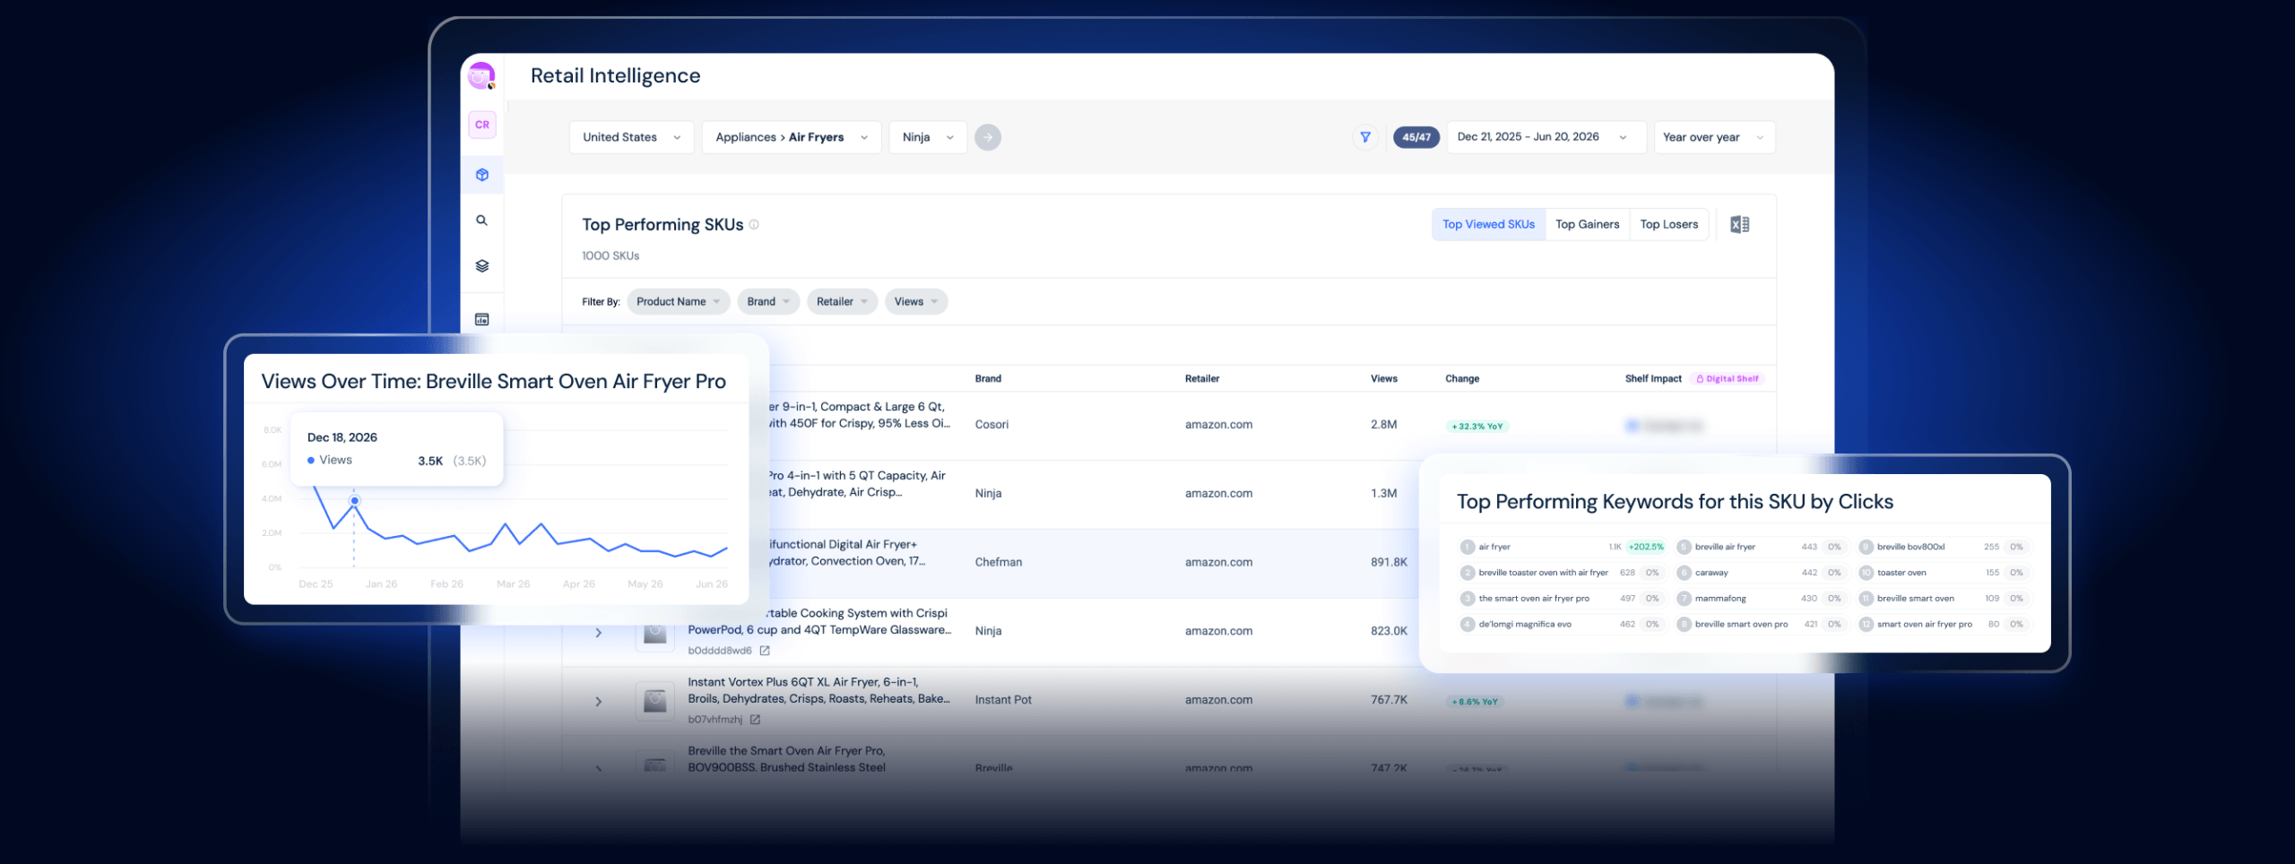This screenshot has width=2295, height=864.
Task: Click the round arrow apply button
Action: coord(988,137)
